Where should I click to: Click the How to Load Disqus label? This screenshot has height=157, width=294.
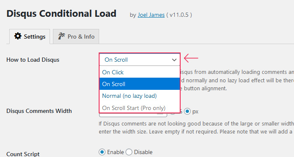(x=33, y=60)
